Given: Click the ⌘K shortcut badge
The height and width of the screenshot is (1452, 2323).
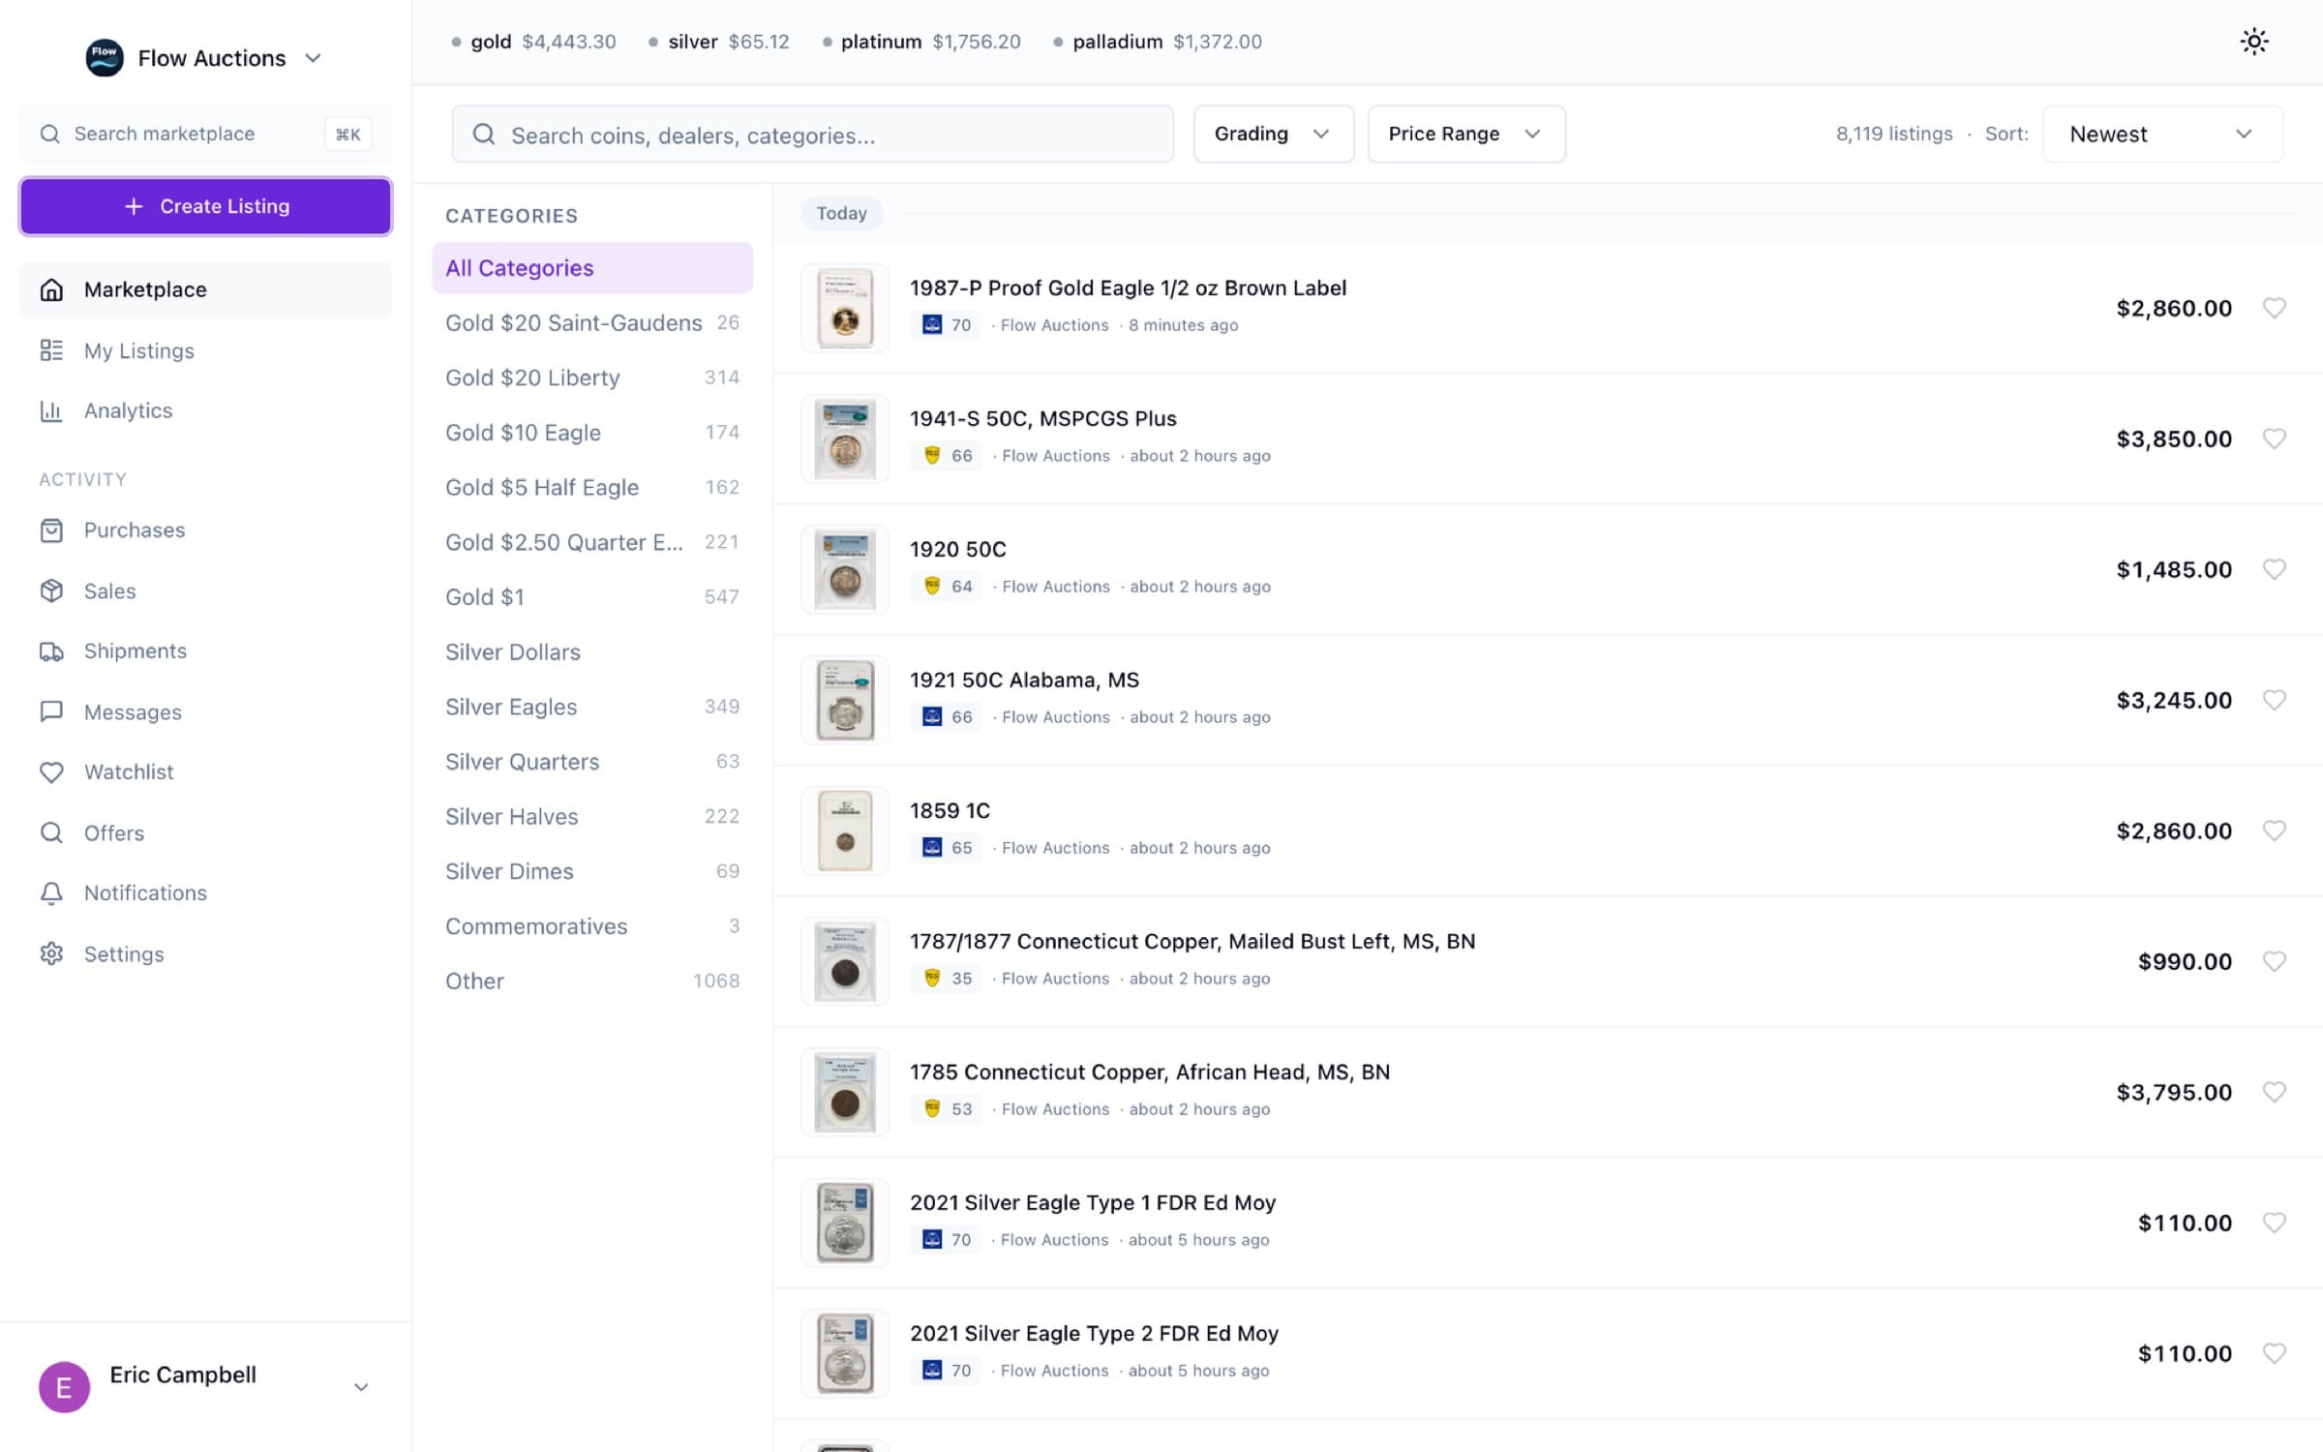Looking at the screenshot, I should (x=347, y=135).
